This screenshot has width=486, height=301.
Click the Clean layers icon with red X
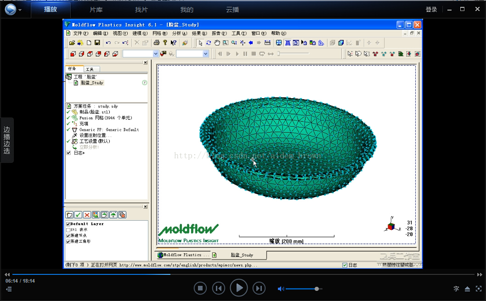click(x=123, y=215)
